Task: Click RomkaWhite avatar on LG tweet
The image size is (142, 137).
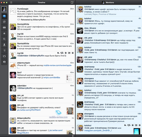Action: [x=13, y=27]
